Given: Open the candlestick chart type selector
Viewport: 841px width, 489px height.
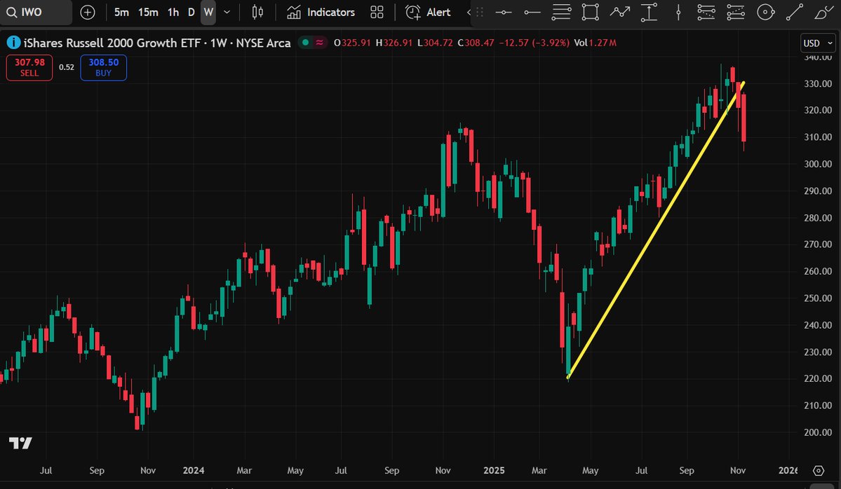Looking at the screenshot, I should click(x=257, y=13).
